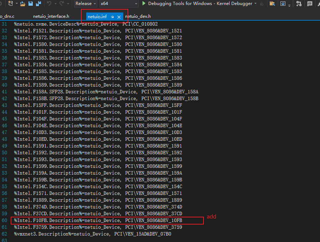Run Debugging Tools for Windows Kernel Debugger
The width and height of the screenshot is (320, 242).
click(144, 4)
